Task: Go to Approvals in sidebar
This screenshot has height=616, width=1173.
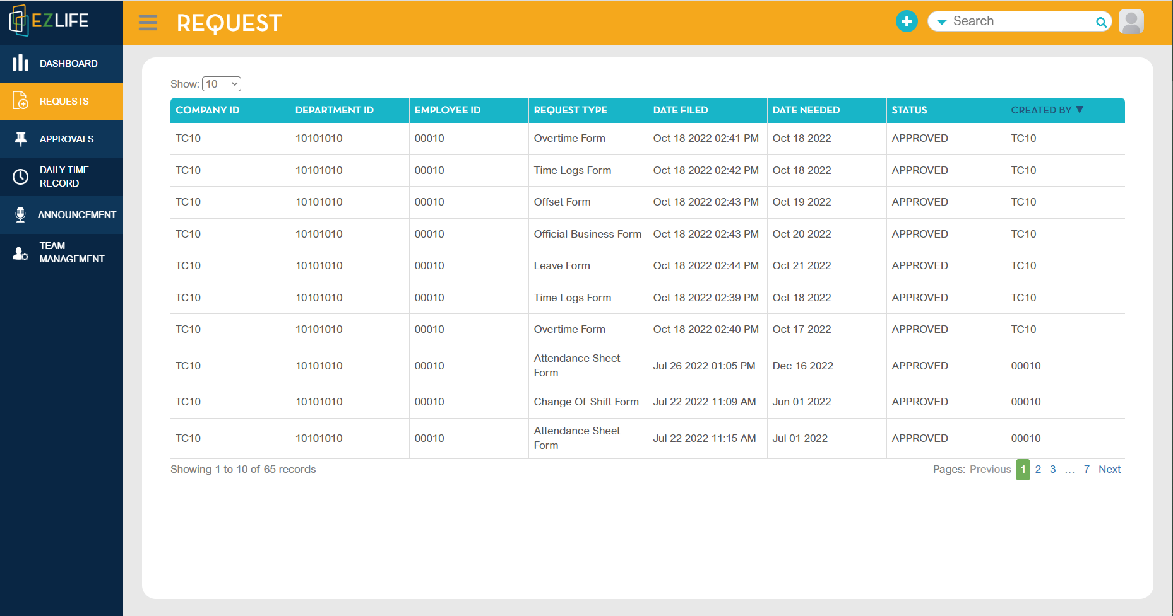Action: pyautogui.click(x=61, y=139)
